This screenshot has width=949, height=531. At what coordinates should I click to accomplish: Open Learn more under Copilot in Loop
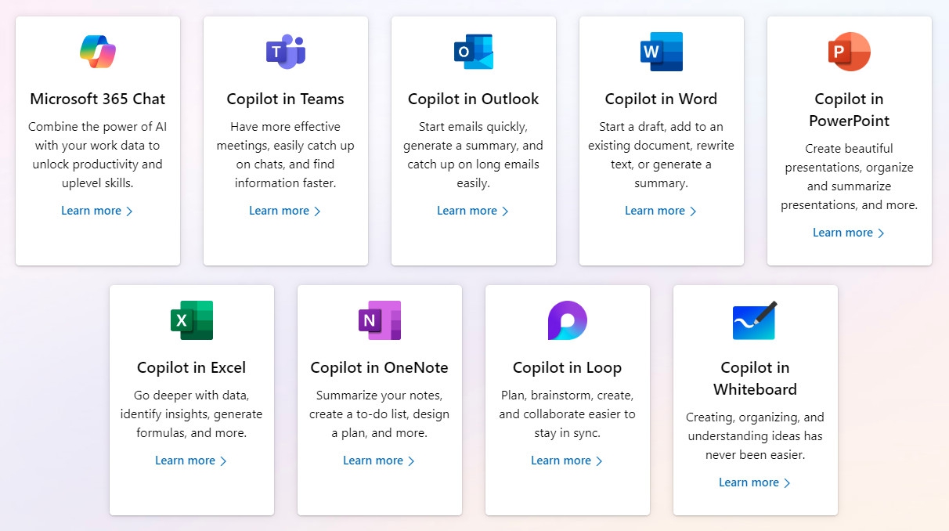point(567,461)
